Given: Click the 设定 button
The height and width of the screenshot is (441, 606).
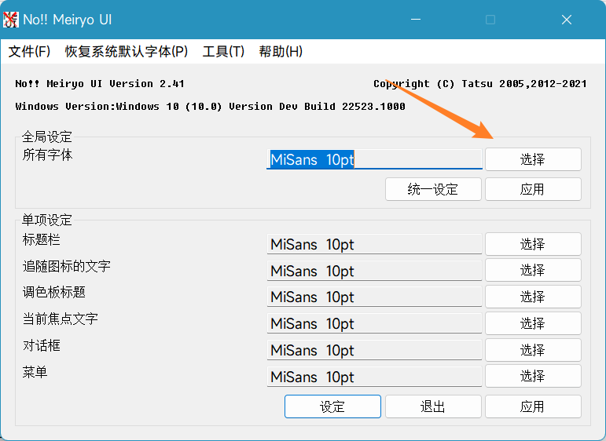Looking at the screenshot, I should click(x=332, y=406).
